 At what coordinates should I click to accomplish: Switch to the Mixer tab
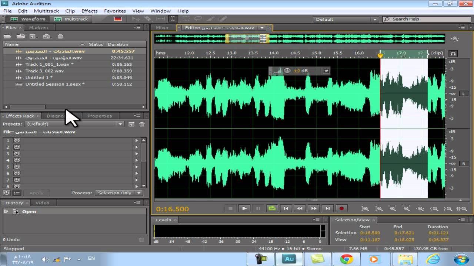tap(162, 28)
